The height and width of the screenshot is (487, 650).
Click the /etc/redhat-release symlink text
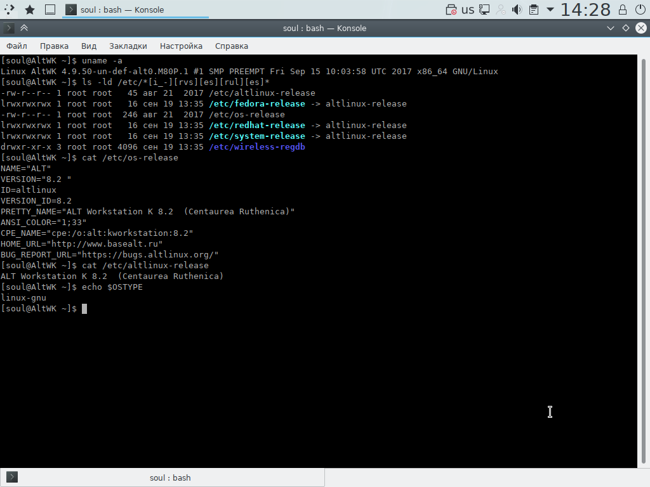click(257, 126)
